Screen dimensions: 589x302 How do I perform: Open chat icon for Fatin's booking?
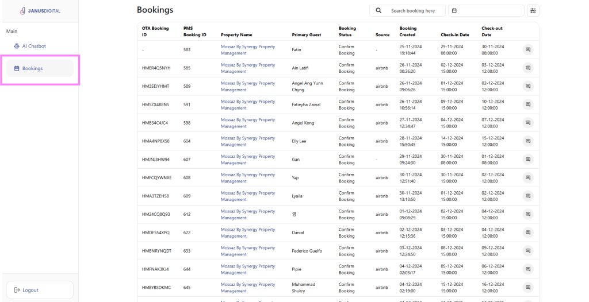tap(527, 50)
